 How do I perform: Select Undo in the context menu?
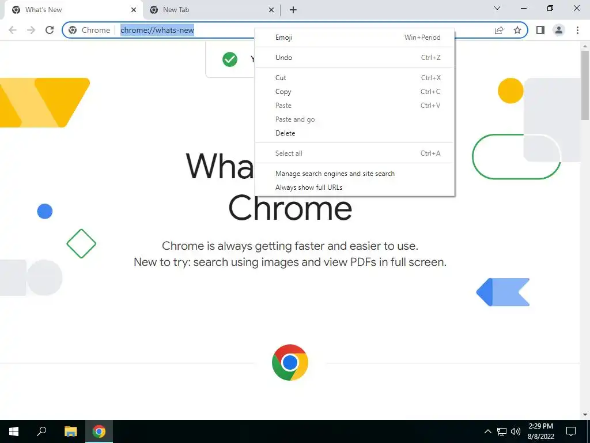pos(354,58)
